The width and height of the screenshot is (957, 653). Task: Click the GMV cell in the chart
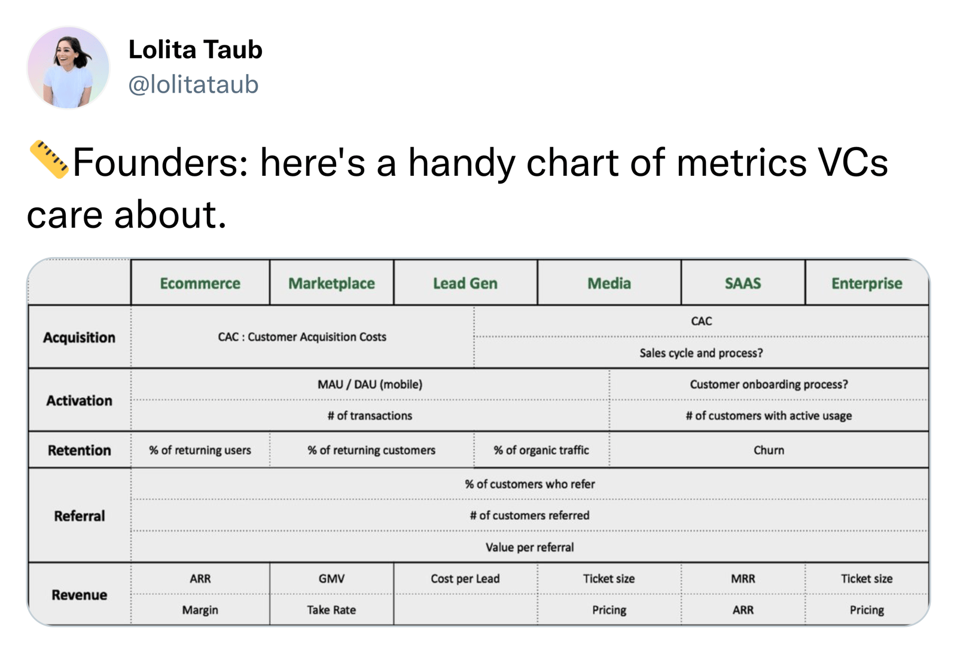(331, 579)
